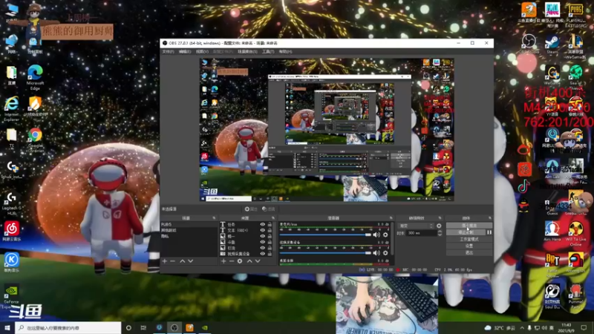The image size is (594, 334).
Task: Remove selected source with minus button
Action: click(232, 261)
